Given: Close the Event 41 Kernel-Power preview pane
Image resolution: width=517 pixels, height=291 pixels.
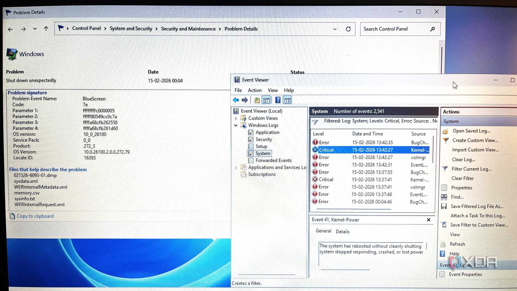Looking at the screenshot, I should 428,220.
